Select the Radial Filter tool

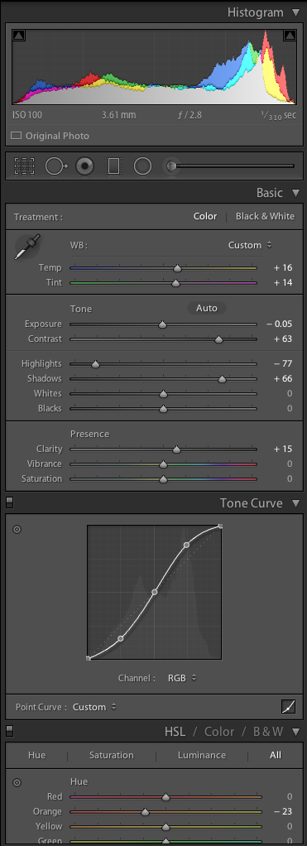[142, 166]
